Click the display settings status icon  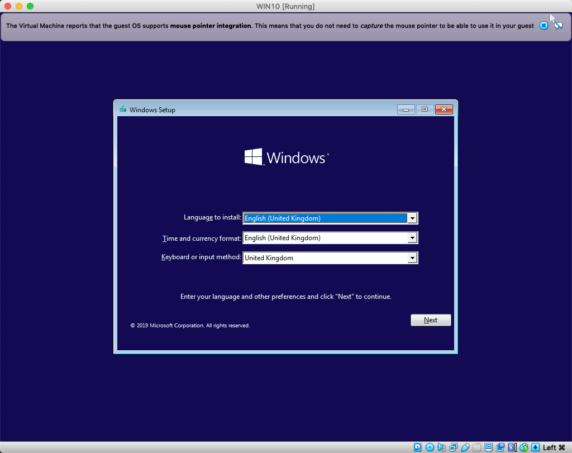[x=488, y=447]
